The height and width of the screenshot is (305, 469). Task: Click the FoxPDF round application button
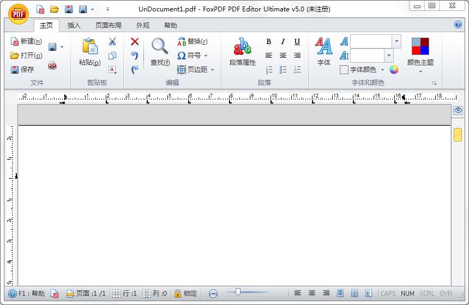tap(19, 14)
